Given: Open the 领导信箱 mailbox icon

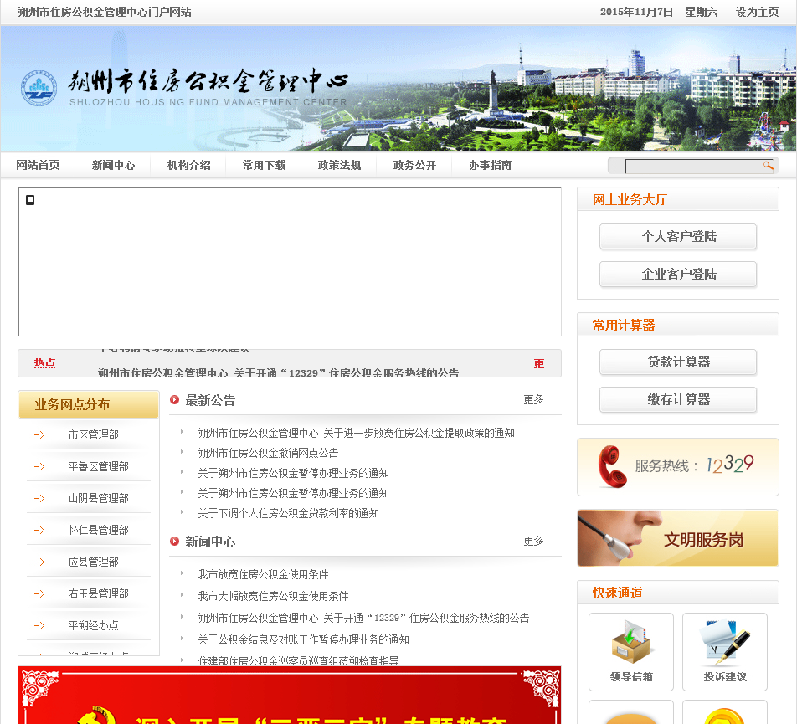Looking at the screenshot, I should tap(630, 642).
